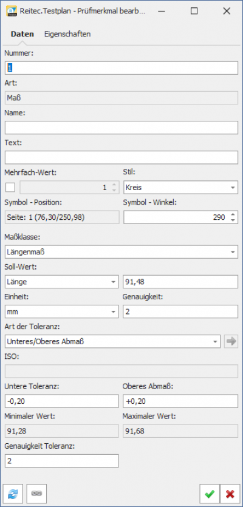Screen dimensions: 243x507
Task: Confirm with the green checkmark icon
Action: tap(210, 494)
